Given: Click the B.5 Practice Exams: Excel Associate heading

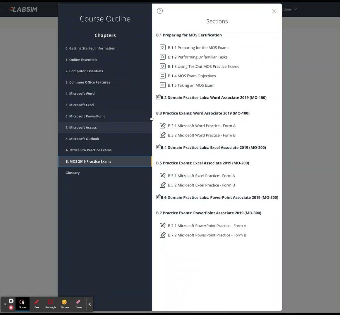Looking at the screenshot, I should point(202,163).
